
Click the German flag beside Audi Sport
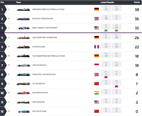tap(97, 38)
